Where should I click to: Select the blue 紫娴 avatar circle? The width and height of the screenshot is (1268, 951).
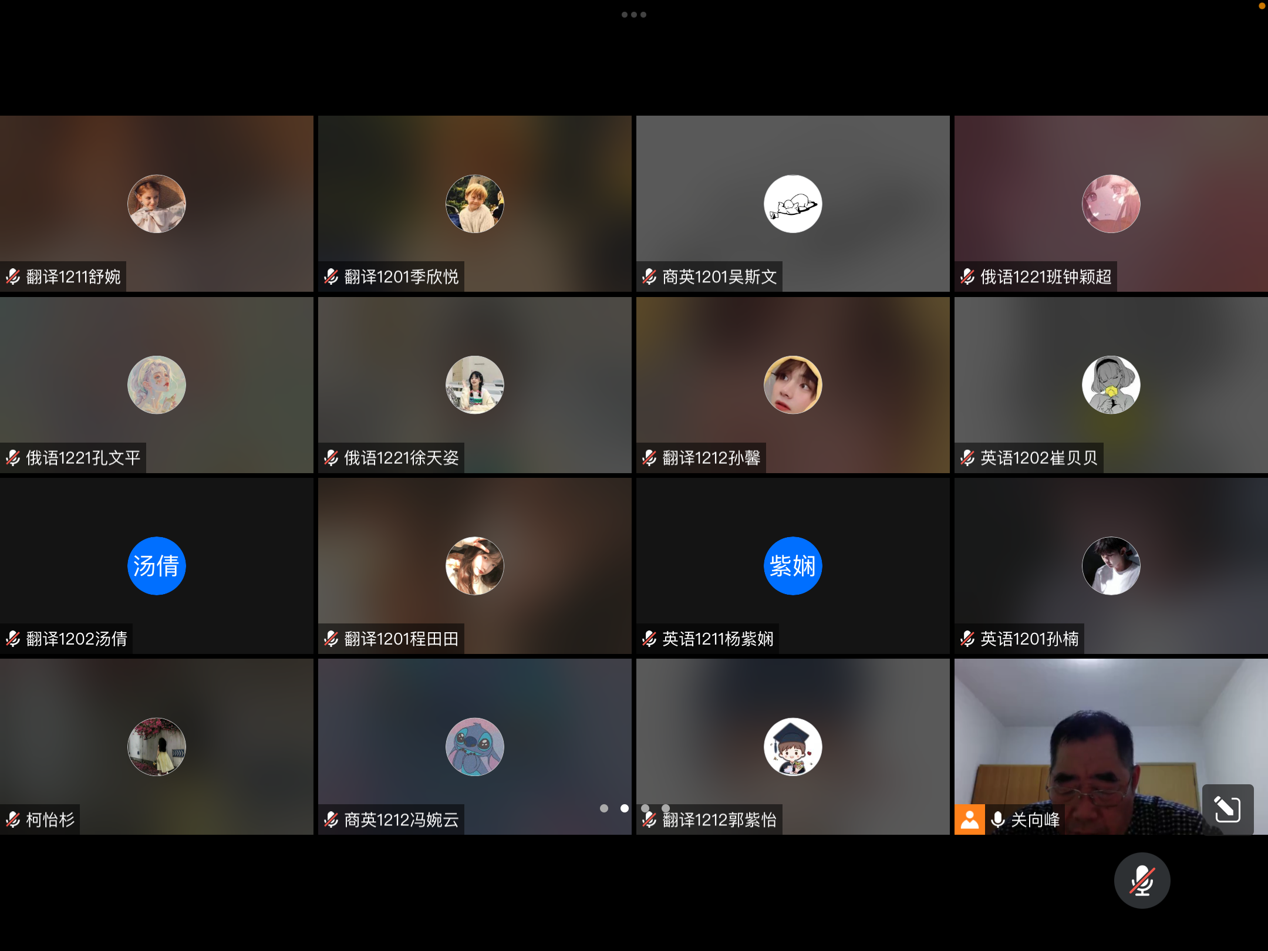[x=792, y=566]
